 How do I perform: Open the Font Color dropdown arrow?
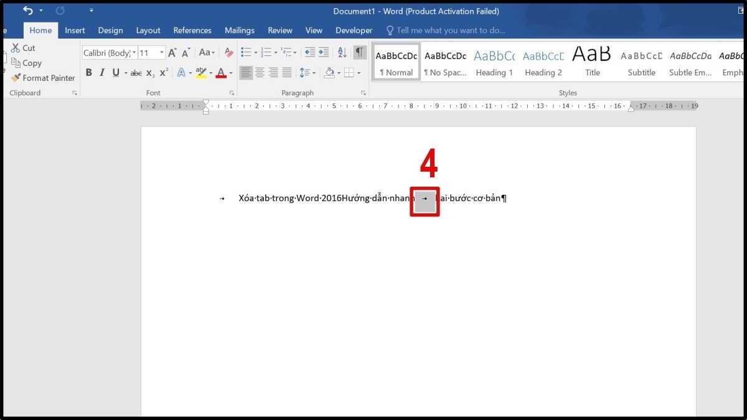[x=230, y=73]
